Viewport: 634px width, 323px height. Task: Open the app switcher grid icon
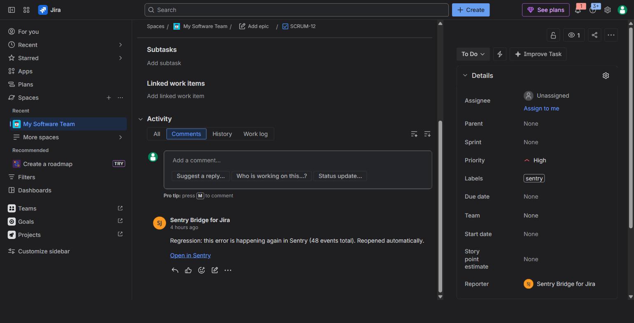coord(26,10)
